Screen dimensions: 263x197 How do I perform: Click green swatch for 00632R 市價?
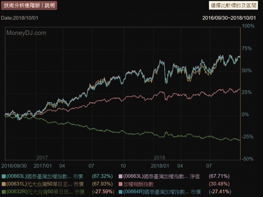(x=4, y=192)
